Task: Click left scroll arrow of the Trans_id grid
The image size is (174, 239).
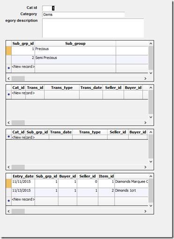Action: point(8,123)
